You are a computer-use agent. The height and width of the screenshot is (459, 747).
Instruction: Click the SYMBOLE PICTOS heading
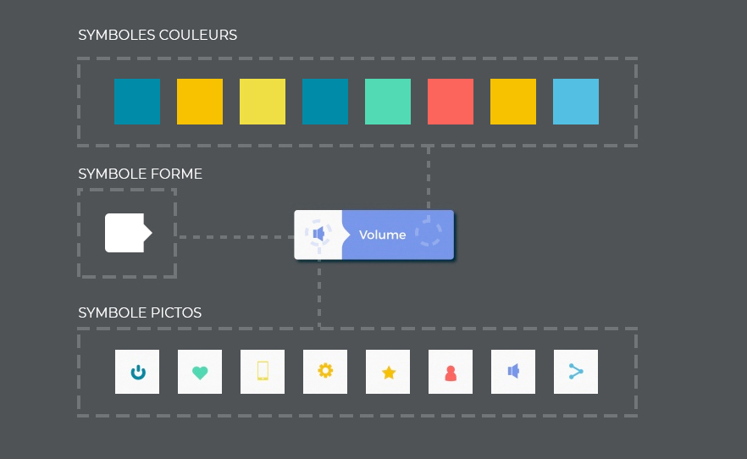(x=140, y=312)
